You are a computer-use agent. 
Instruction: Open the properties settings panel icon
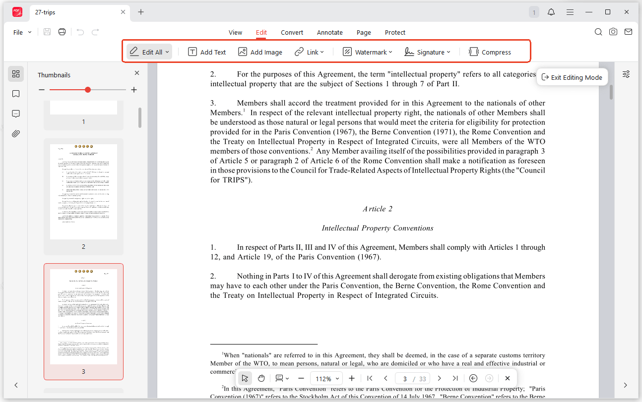626,74
